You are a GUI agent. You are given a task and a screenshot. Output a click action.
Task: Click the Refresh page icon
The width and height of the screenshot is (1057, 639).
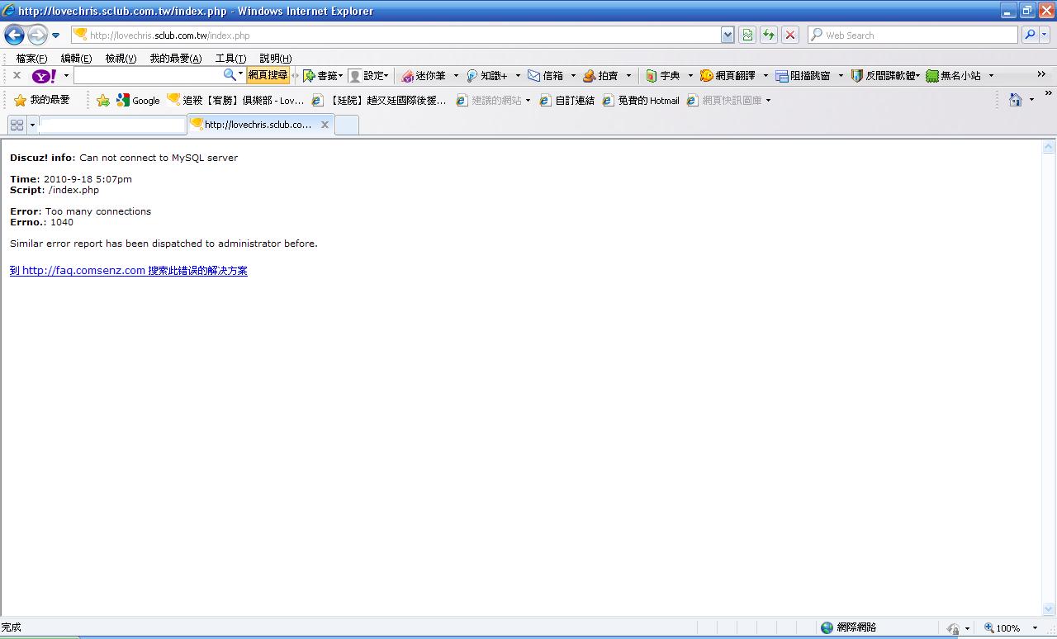coord(769,35)
